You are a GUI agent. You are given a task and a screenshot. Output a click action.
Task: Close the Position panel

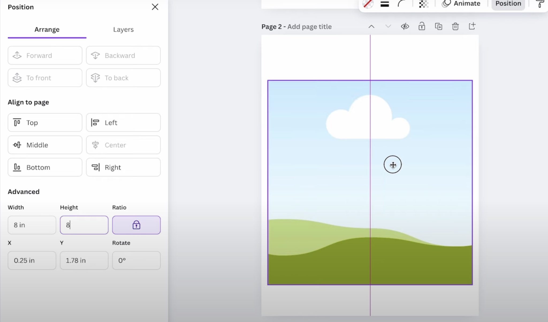(155, 7)
